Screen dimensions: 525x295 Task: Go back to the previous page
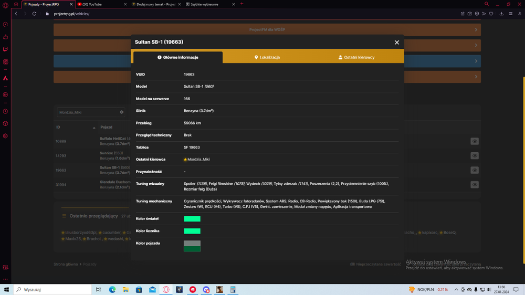16,14
